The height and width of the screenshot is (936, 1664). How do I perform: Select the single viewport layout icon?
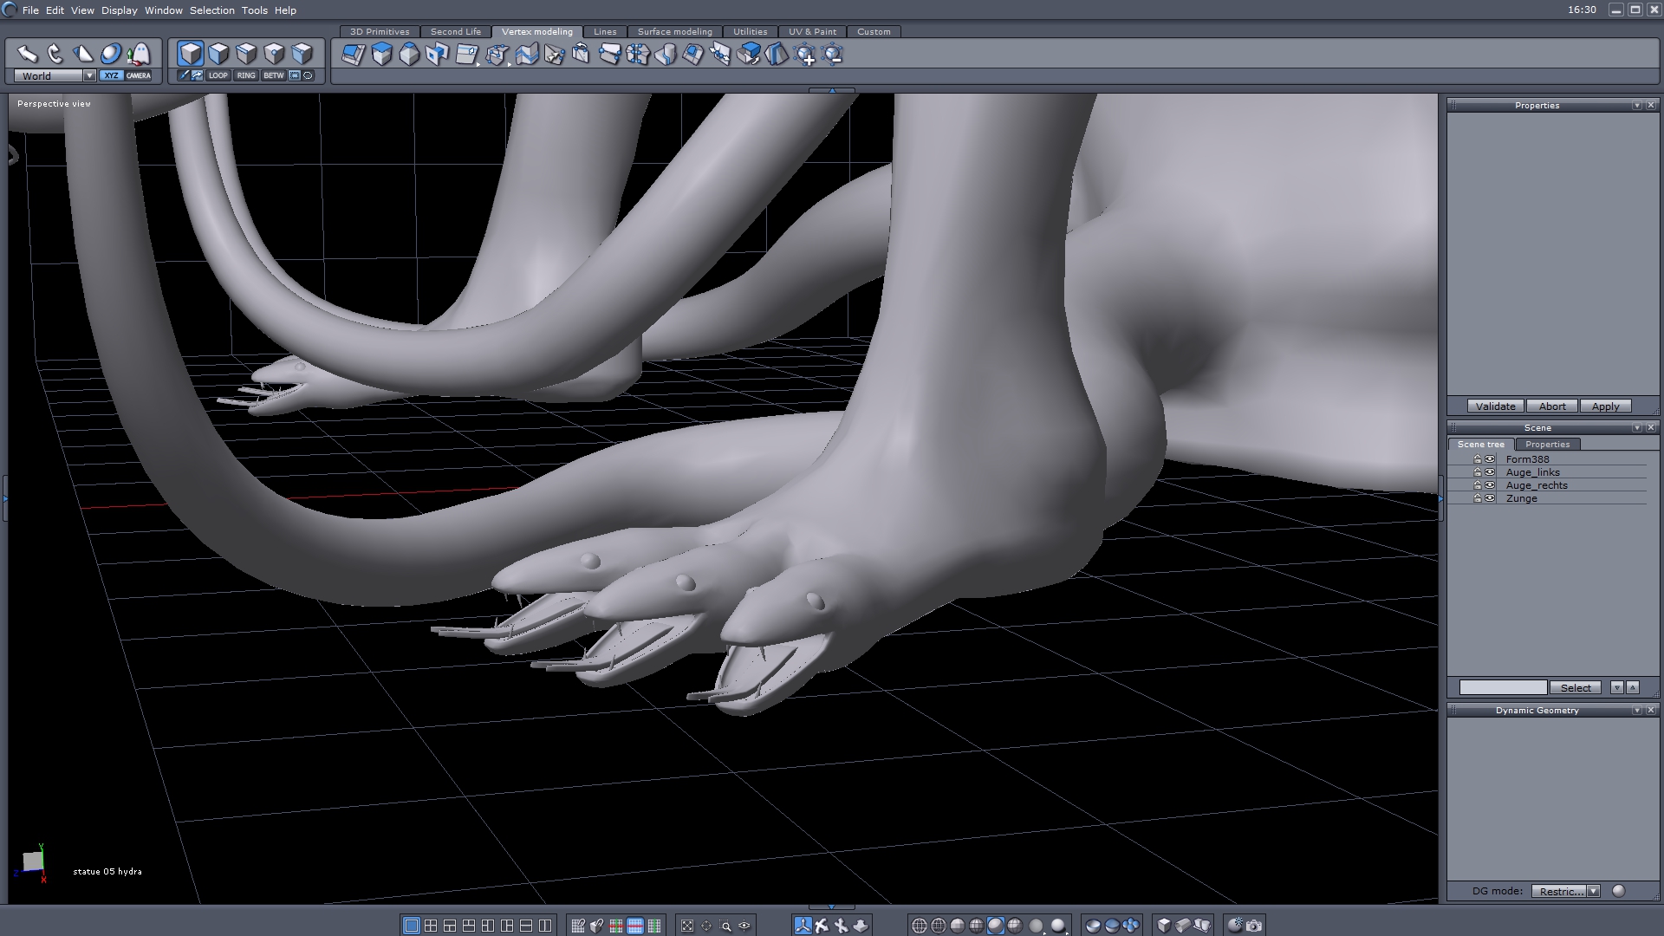click(412, 926)
